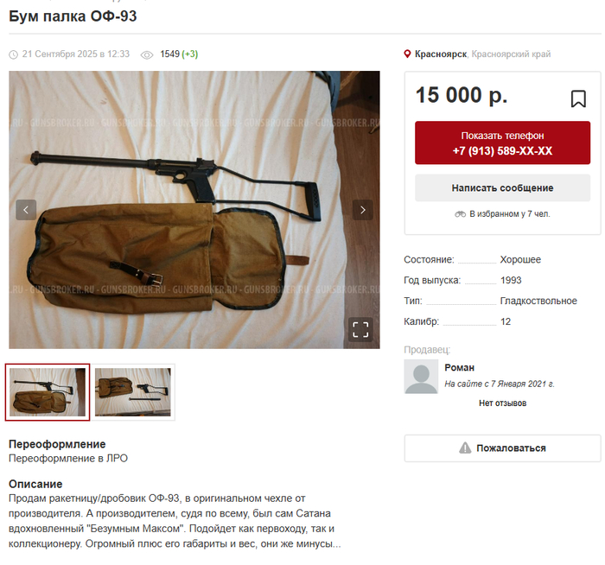Click the eye views counter icon
Screen dimensions: 605x565
point(147,54)
